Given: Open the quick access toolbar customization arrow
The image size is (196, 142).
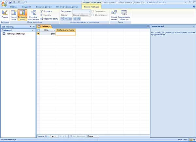Looking at the screenshot, I should [x=26, y=2].
